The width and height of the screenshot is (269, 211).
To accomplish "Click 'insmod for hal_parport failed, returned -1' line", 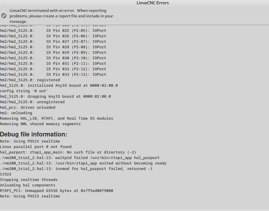I will (x=76, y=169).
